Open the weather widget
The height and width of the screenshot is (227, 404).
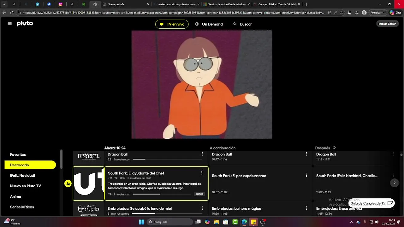click(x=13, y=222)
